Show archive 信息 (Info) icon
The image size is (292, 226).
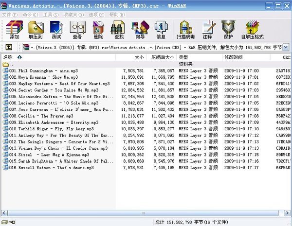pyautogui.click(x=161, y=30)
